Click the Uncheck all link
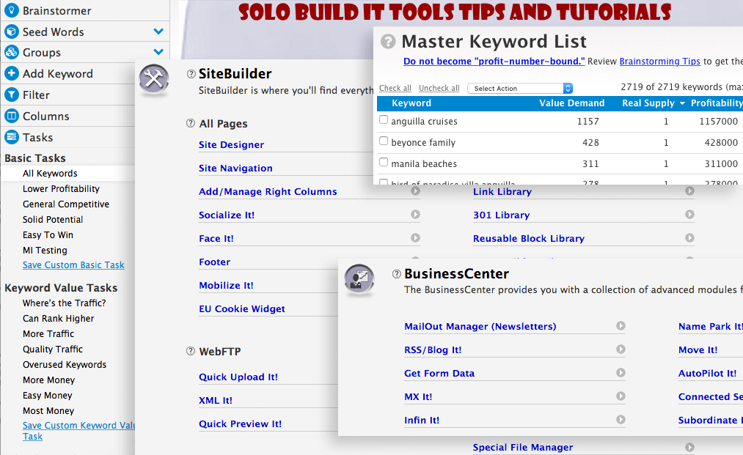This screenshot has height=455, width=743. click(x=439, y=87)
